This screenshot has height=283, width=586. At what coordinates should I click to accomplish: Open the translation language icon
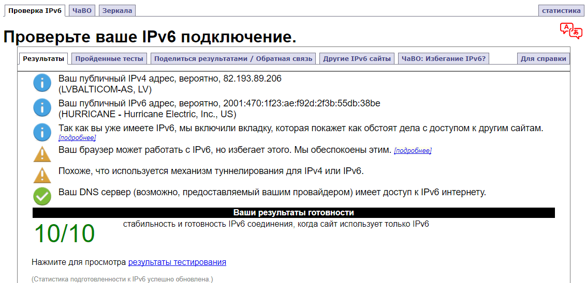(571, 30)
